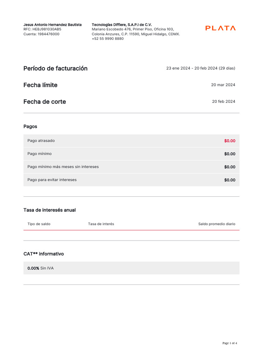Click the Pago para evitar intereses amount
The width and height of the screenshot is (263, 351).
(230, 180)
